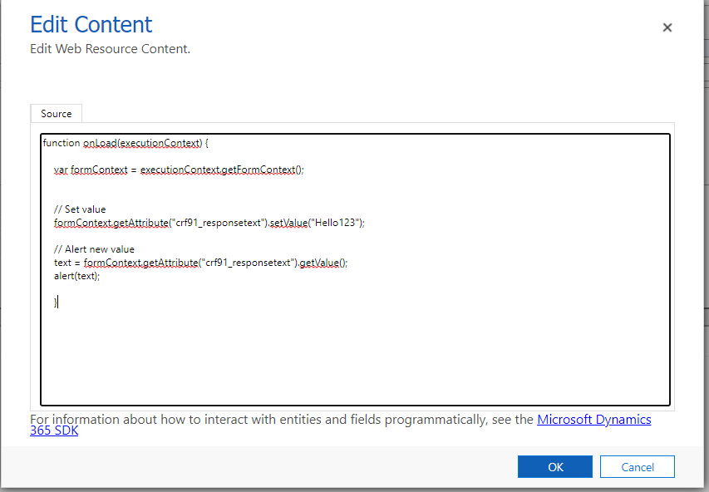Viewport: 709px width, 492px height.
Task: Click the getFormContext() method call
Action: 258,169
